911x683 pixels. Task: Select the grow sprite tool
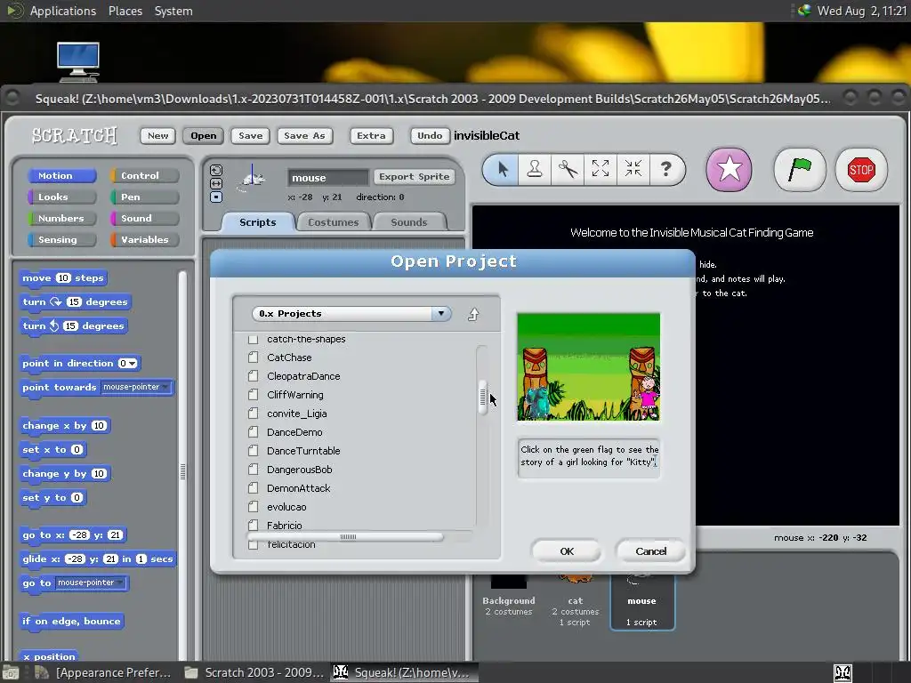(601, 169)
